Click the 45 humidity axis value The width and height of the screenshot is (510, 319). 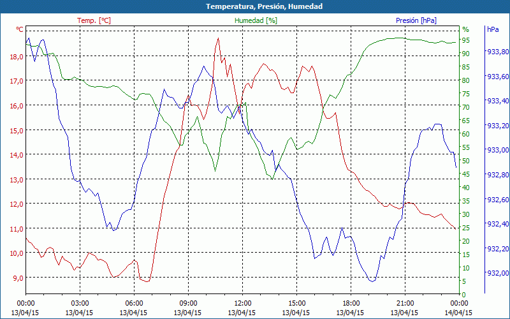pyautogui.click(x=466, y=174)
